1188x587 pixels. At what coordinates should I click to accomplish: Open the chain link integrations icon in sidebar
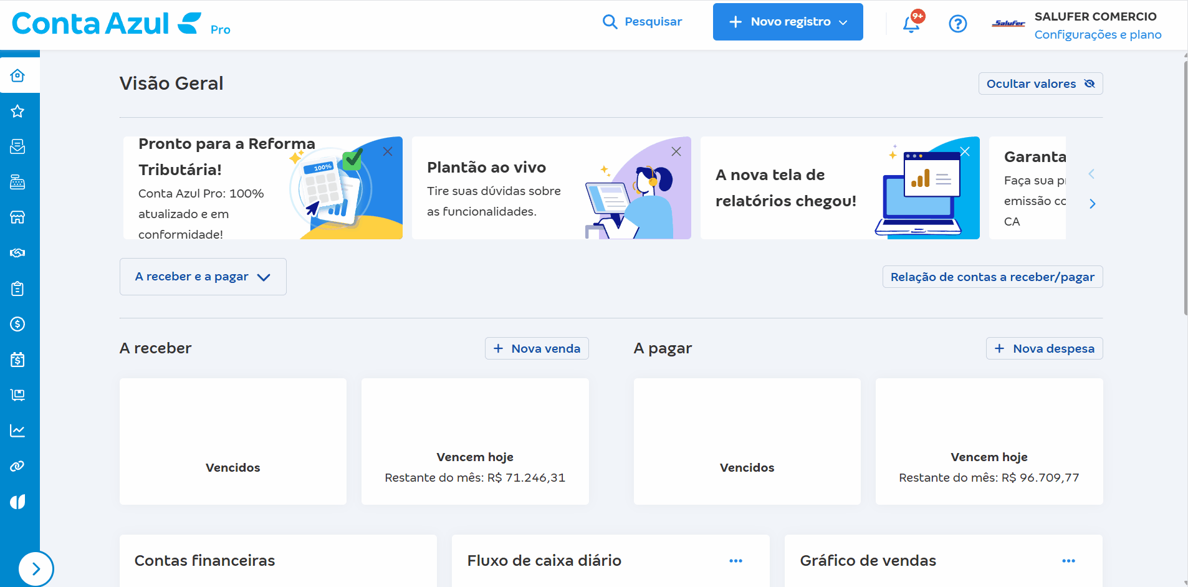click(17, 466)
